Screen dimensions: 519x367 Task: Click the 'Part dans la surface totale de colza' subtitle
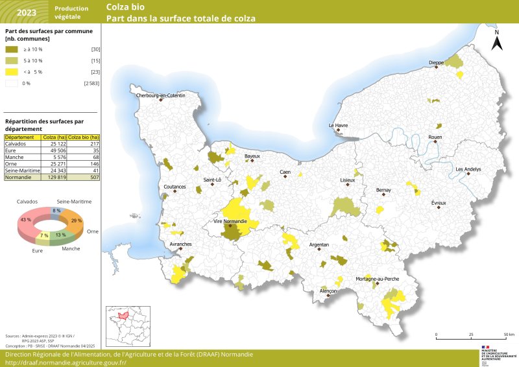181,18
